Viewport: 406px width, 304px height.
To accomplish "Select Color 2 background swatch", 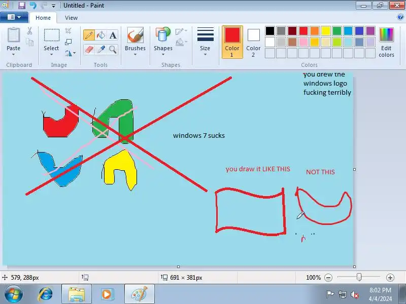I will click(x=253, y=42).
